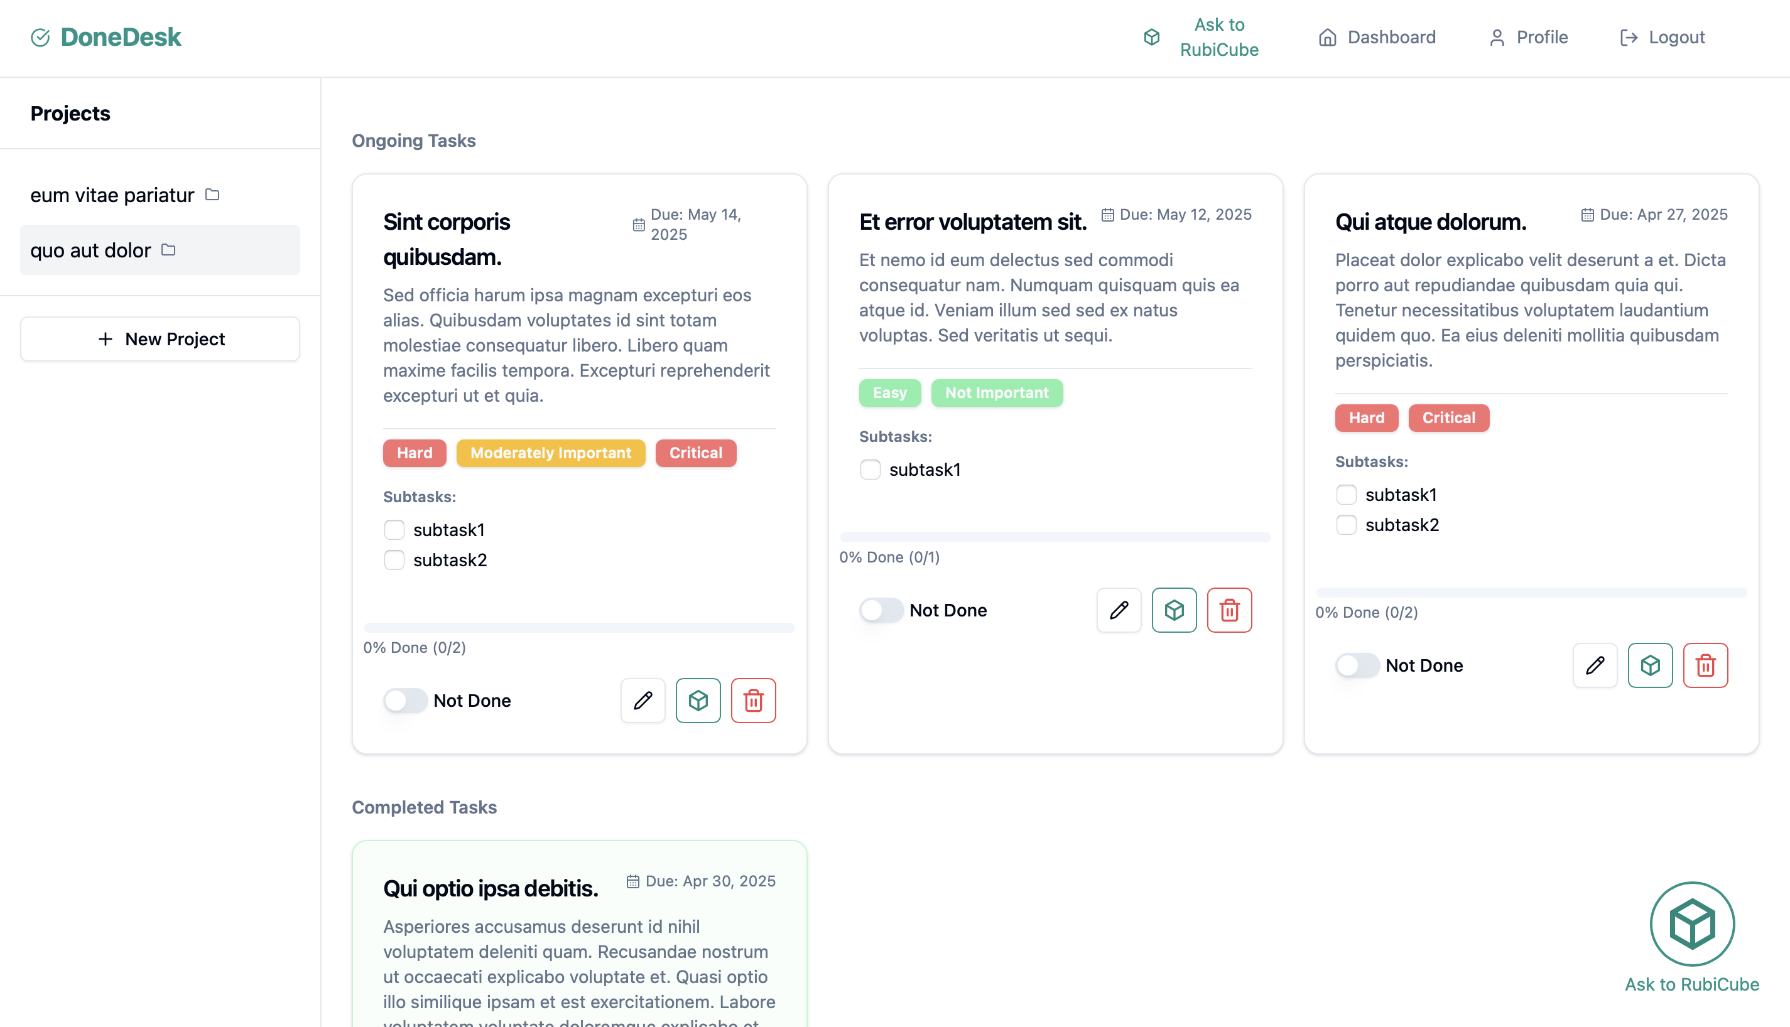Screen dimensions: 1790x1027
Task: Click the Et error voluptatem sit title
Action: tap(972, 222)
